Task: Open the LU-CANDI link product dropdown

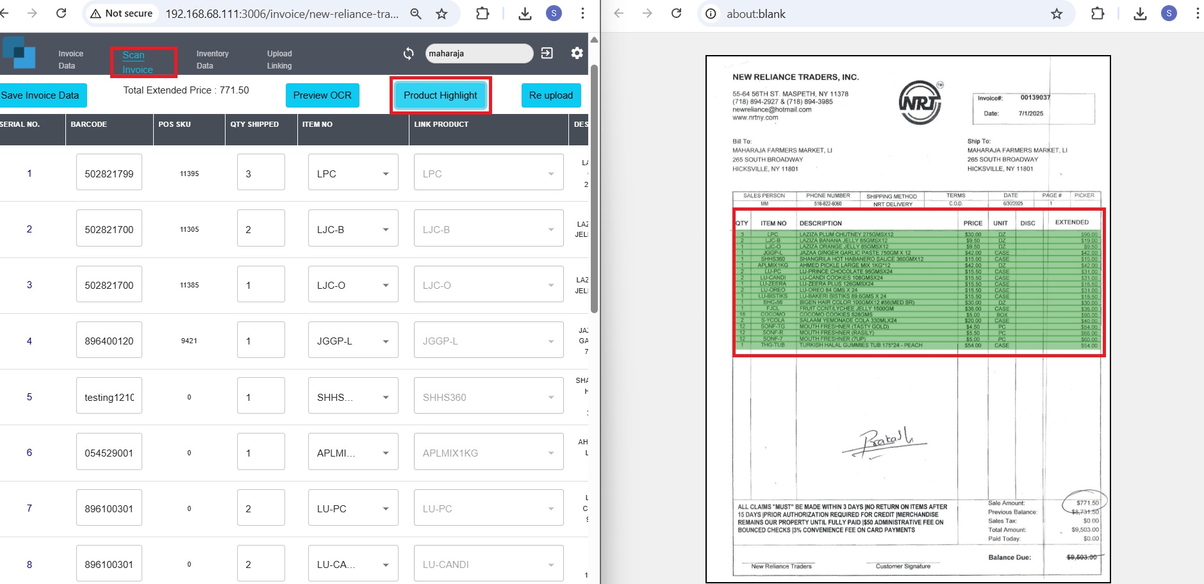Action: click(x=488, y=563)
